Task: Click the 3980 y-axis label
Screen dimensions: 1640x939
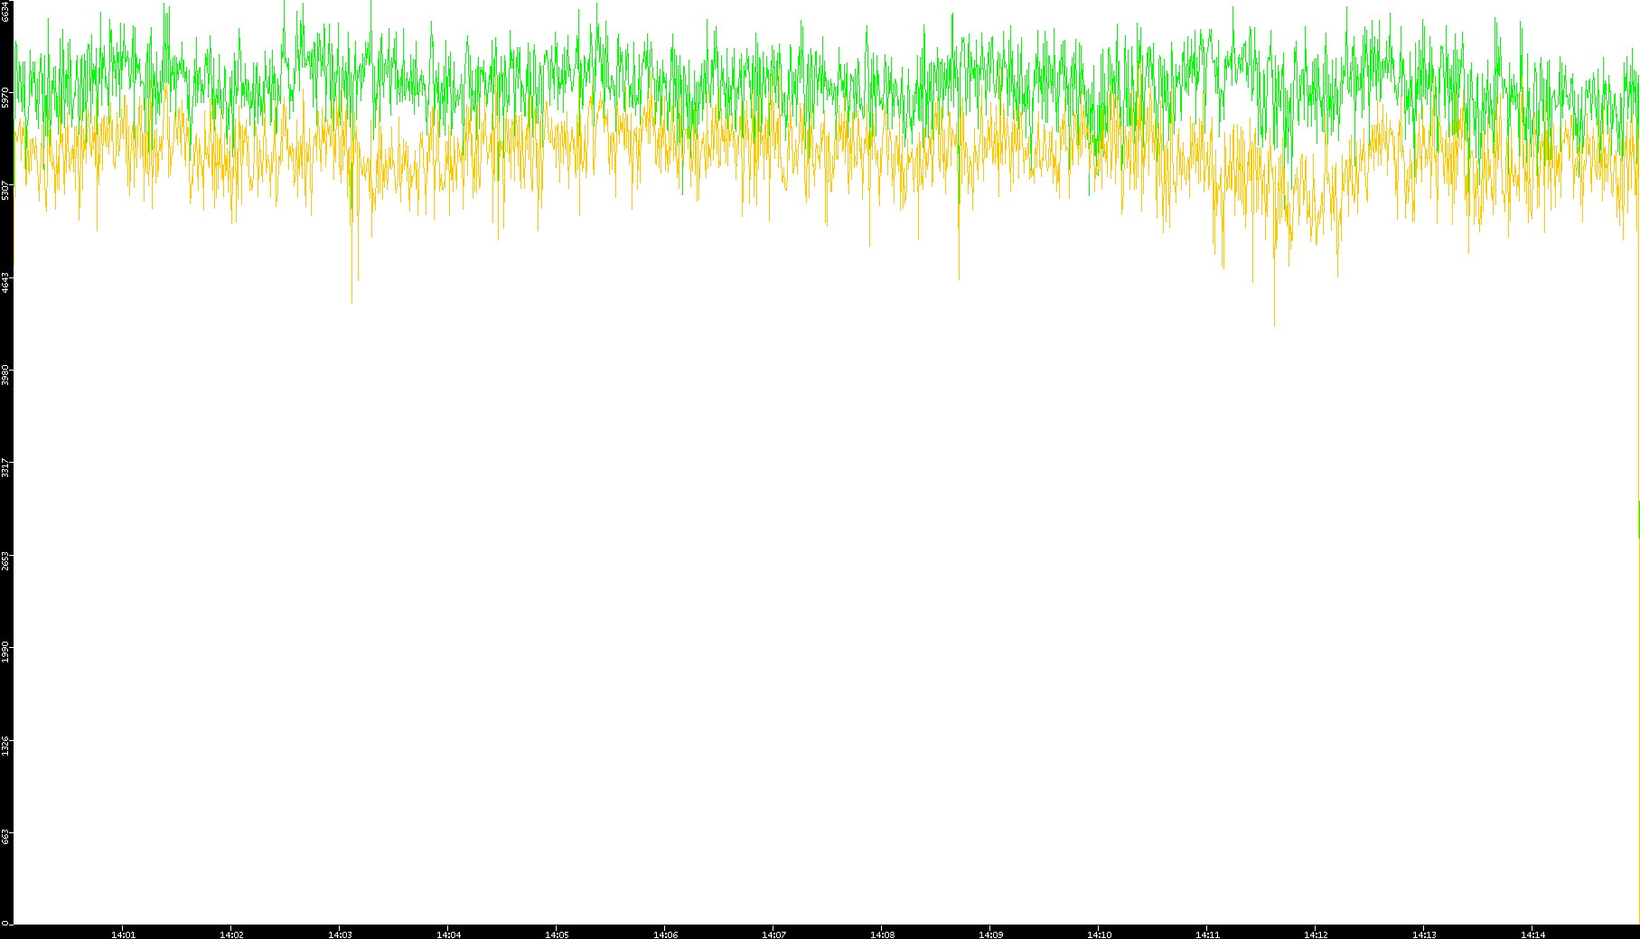Action: (5, 375)
